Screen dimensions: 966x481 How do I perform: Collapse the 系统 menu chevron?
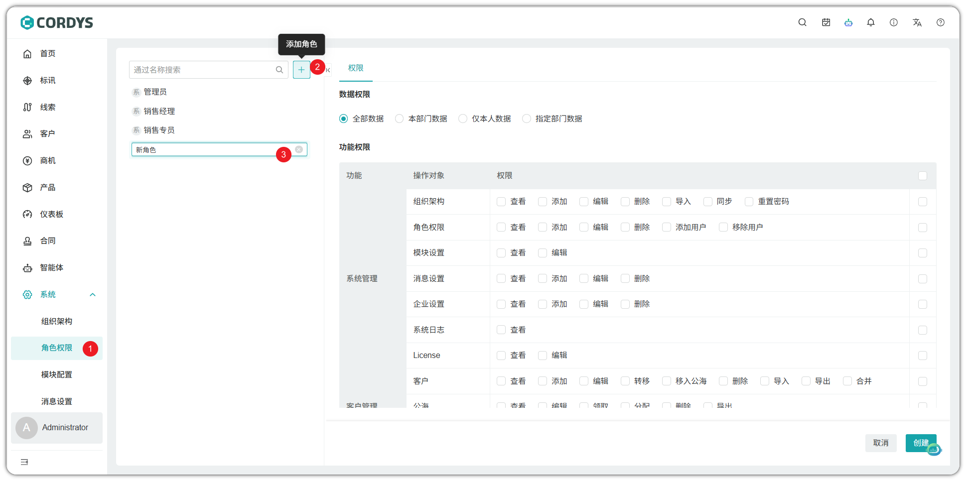click(92, 295)
